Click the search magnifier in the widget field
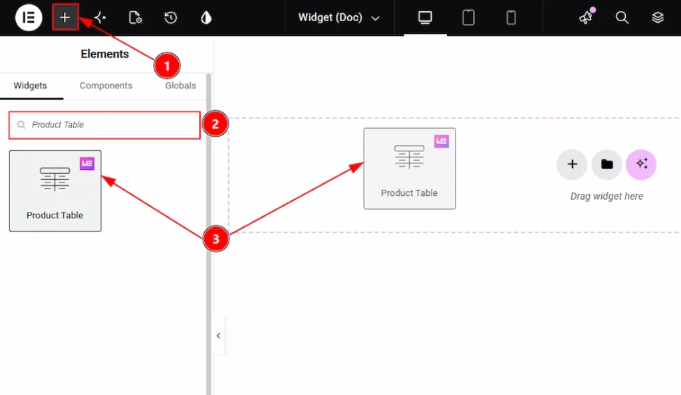 coord(21,125)
